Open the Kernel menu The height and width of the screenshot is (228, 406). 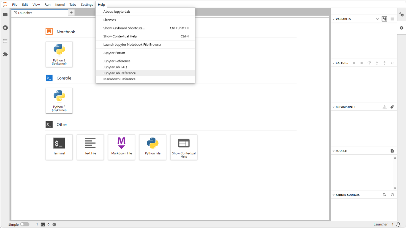pyautogui.click(x=60, y=4)
